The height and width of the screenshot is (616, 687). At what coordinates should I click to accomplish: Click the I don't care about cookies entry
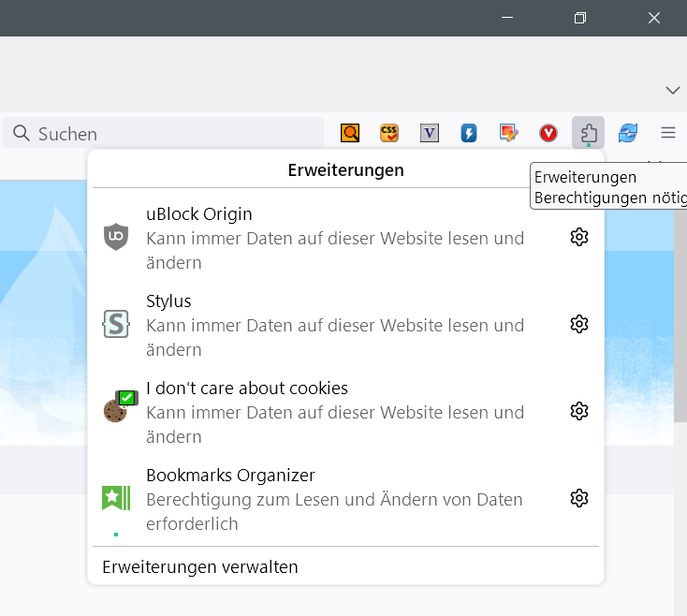(x=328, y=411)
